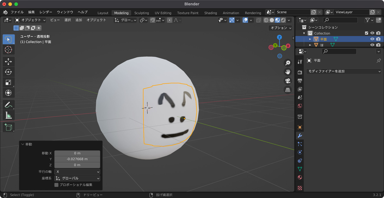Click the camera view icon
This screenshot has height=198, width=384.
288,81
